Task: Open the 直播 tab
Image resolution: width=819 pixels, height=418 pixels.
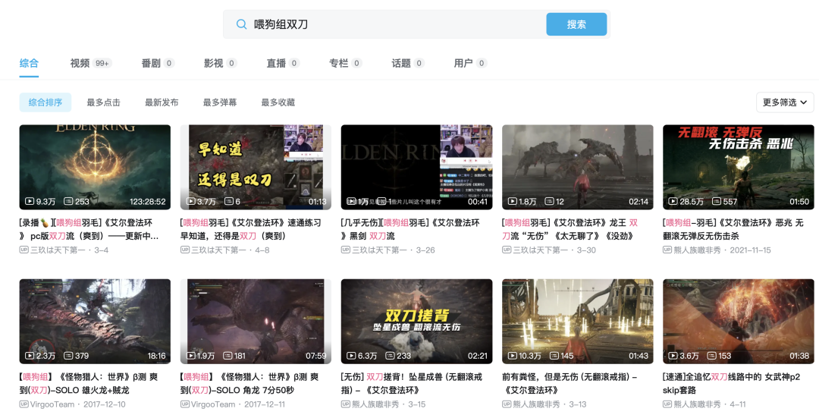Action: coord(283,63)
